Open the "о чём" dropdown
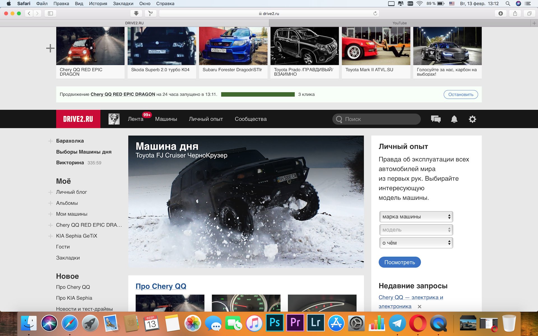 pyautogui.click(x=416, y=243)
